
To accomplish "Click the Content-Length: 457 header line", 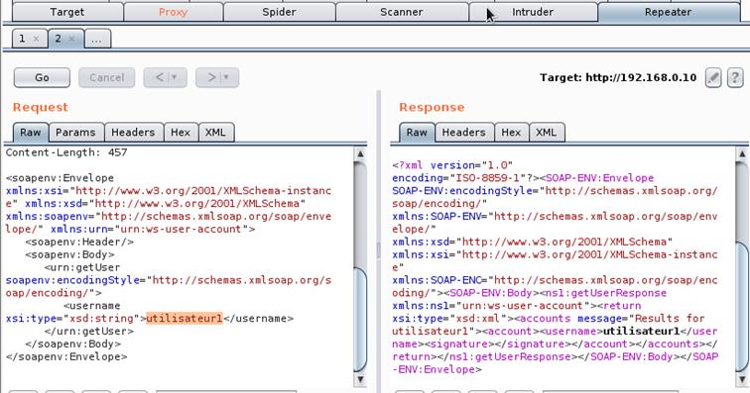I will click(x=66, y=152).
